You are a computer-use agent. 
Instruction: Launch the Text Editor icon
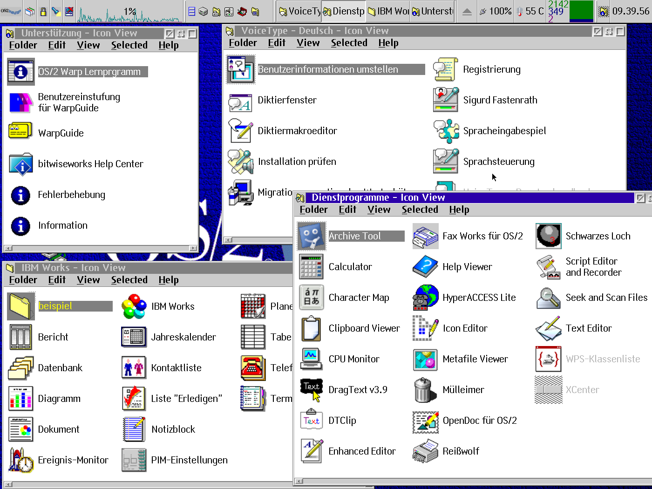click(x=549, y=328)
